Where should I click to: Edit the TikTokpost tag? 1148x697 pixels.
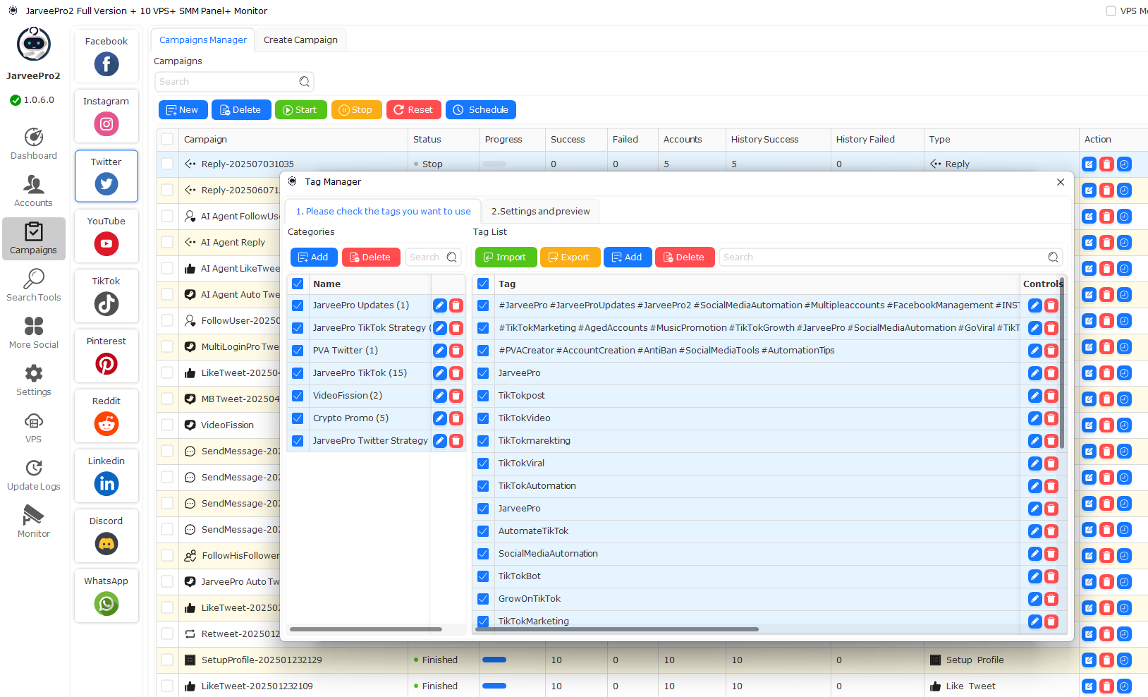tap(1034, 396)
